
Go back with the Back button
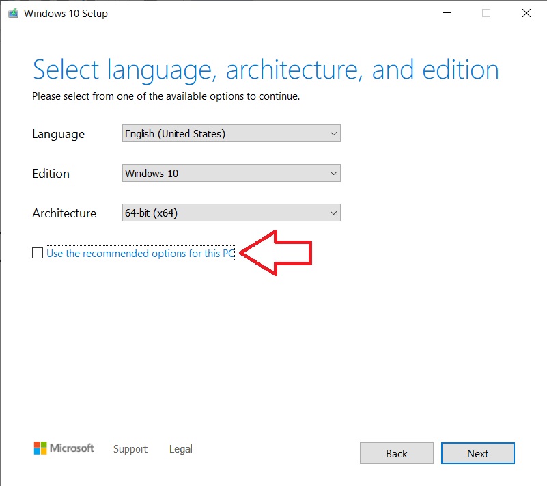click(x=396, y=453)
